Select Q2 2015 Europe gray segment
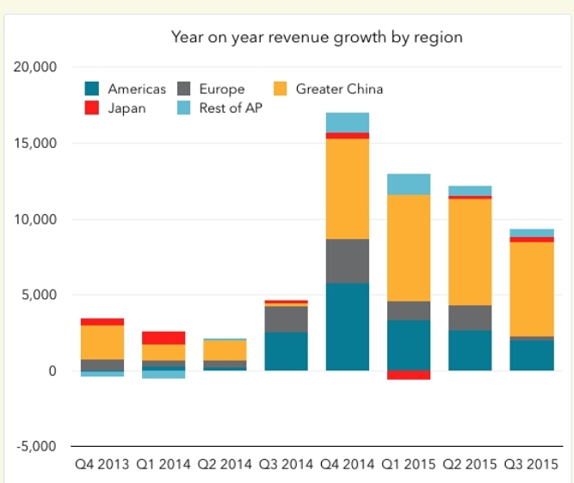 (x=470, y=318)
